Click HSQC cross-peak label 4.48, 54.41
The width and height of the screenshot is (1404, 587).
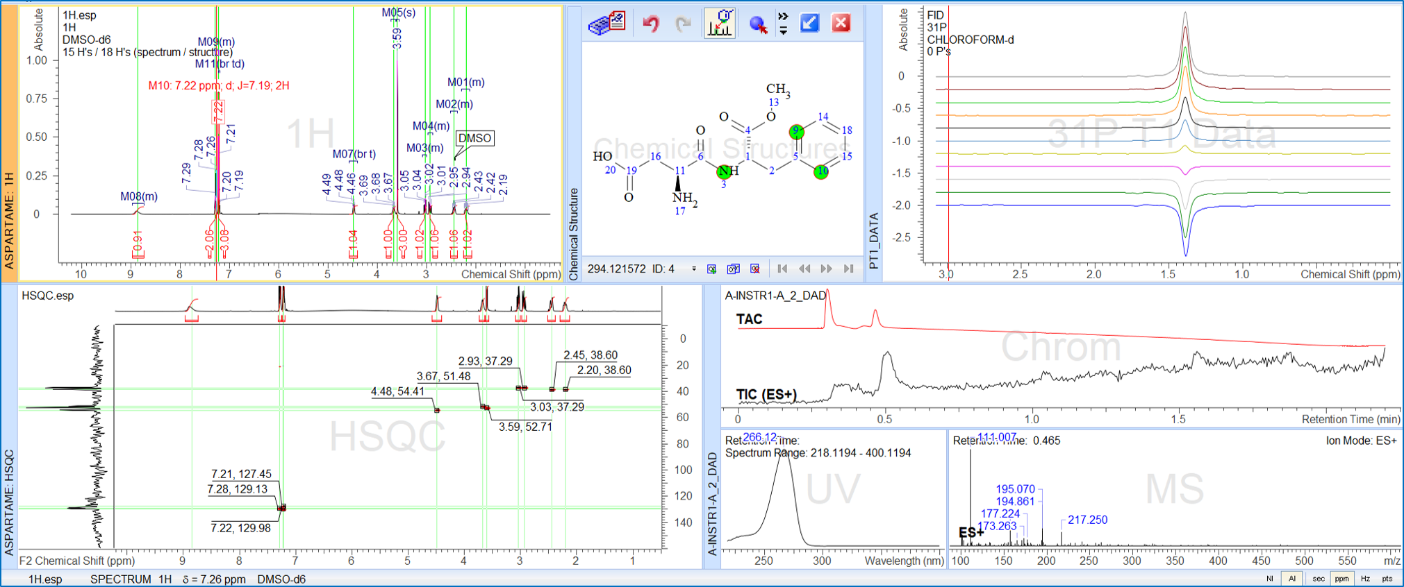click(x=398, y=391)
